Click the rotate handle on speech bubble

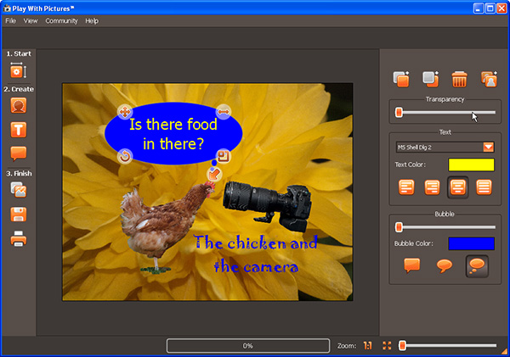(x=125, y=156)
